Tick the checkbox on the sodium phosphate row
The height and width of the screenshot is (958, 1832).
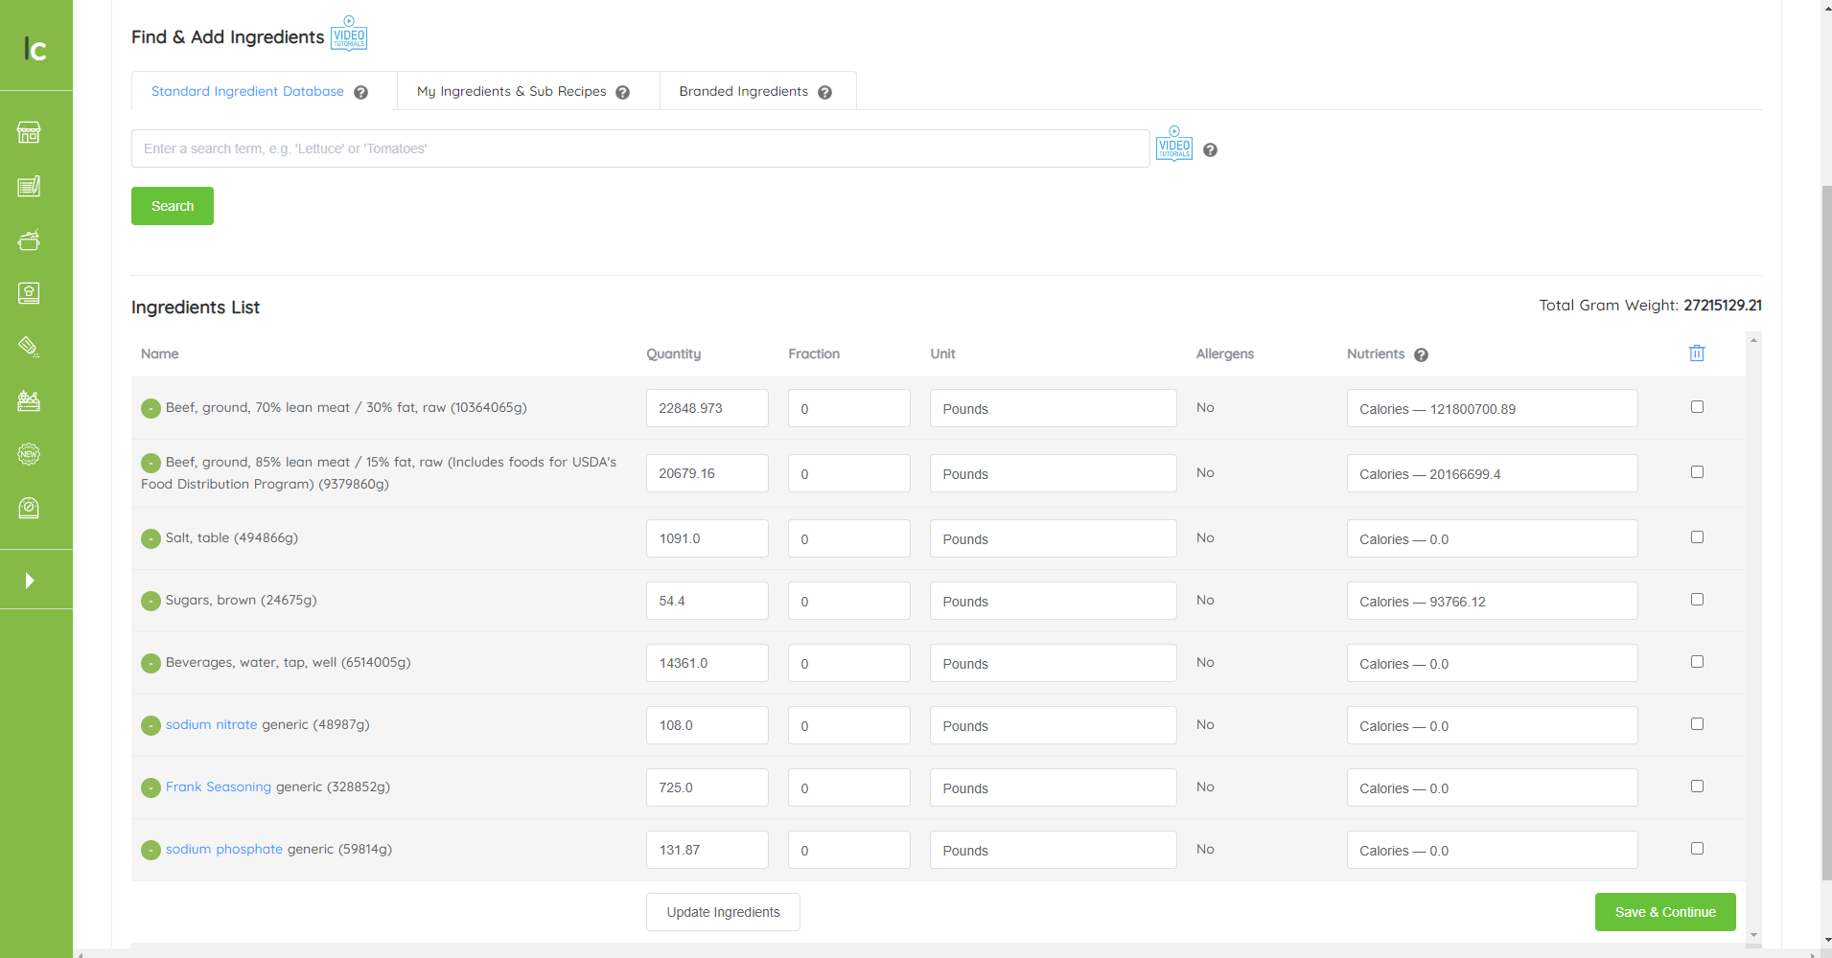point(1697,847)
